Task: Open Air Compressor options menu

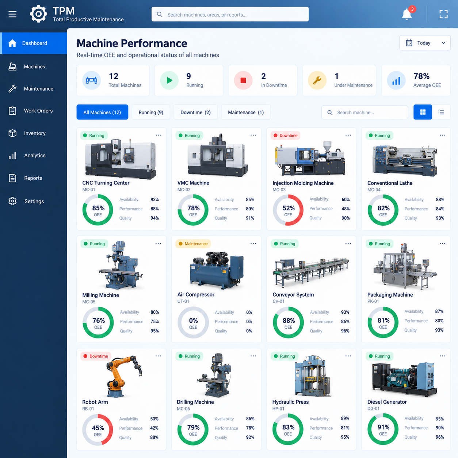Action: (x=253, y=244)
